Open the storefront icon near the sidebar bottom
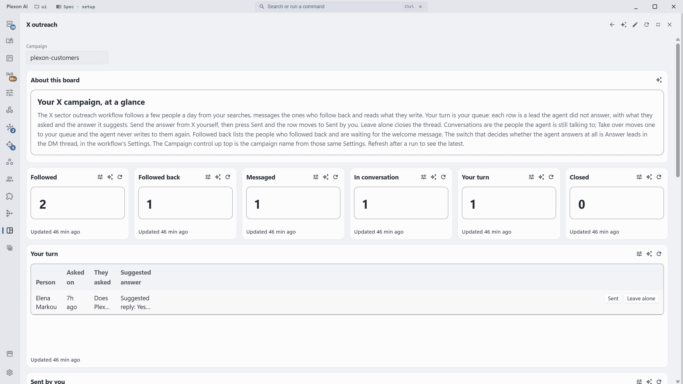 (x=10, y=354)
